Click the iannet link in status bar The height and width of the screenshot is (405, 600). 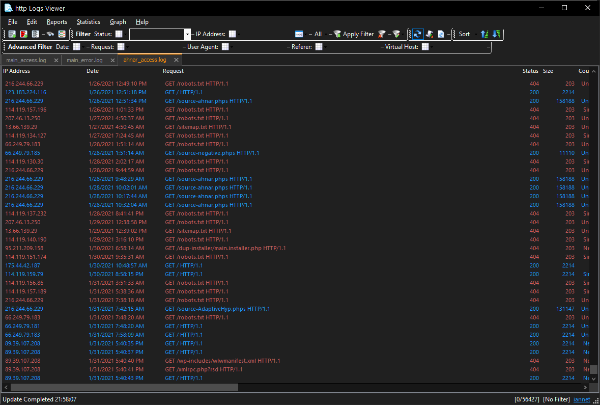(x=582, y=399)
